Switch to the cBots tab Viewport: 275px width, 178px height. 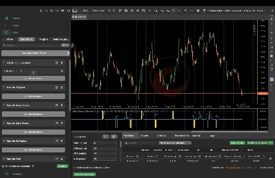coord(10,39)
